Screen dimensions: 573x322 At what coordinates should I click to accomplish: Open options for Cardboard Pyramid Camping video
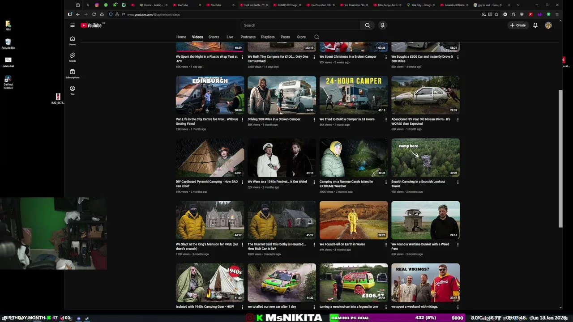coord(242,182)
